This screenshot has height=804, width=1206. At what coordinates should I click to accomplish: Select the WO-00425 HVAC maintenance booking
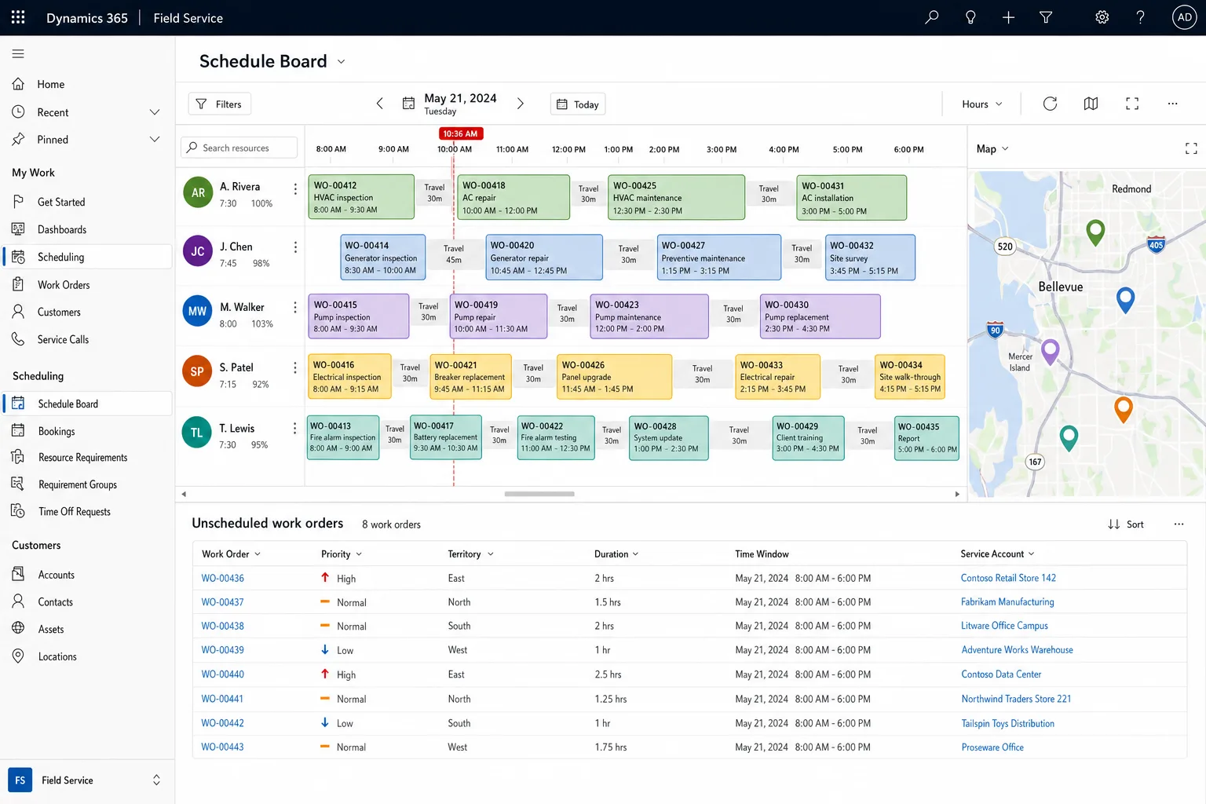coord(676,198)
